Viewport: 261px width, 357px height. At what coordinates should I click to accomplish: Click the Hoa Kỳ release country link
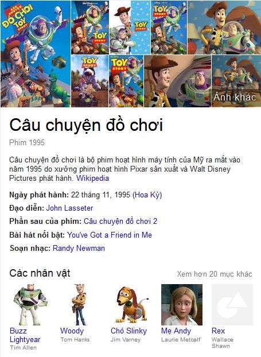pyautogui.click(x=147, y=195)
